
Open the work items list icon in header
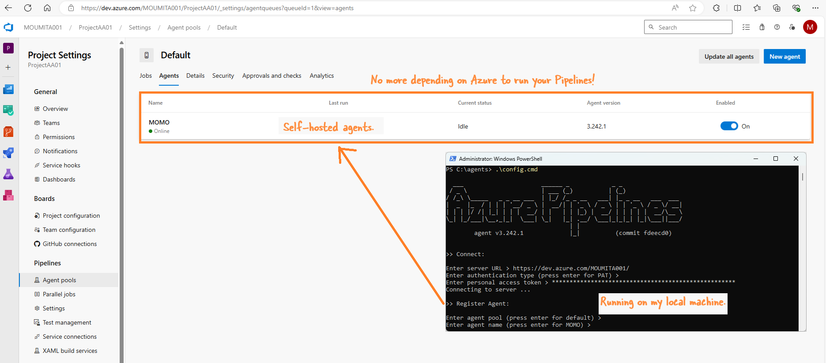[x=746, y=27]
